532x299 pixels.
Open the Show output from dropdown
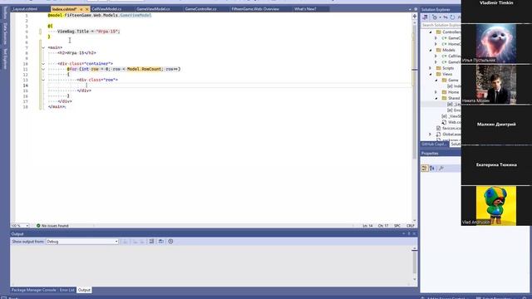[82, 242]
